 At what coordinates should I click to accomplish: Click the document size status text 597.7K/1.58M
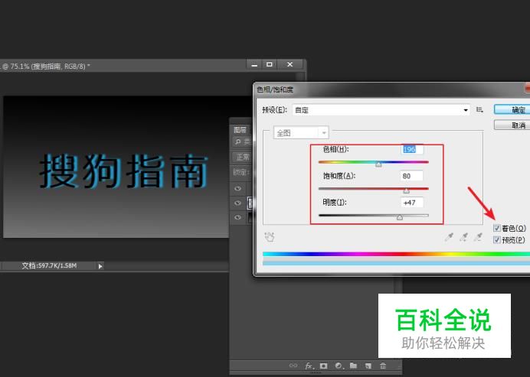(x=49, y=266)
